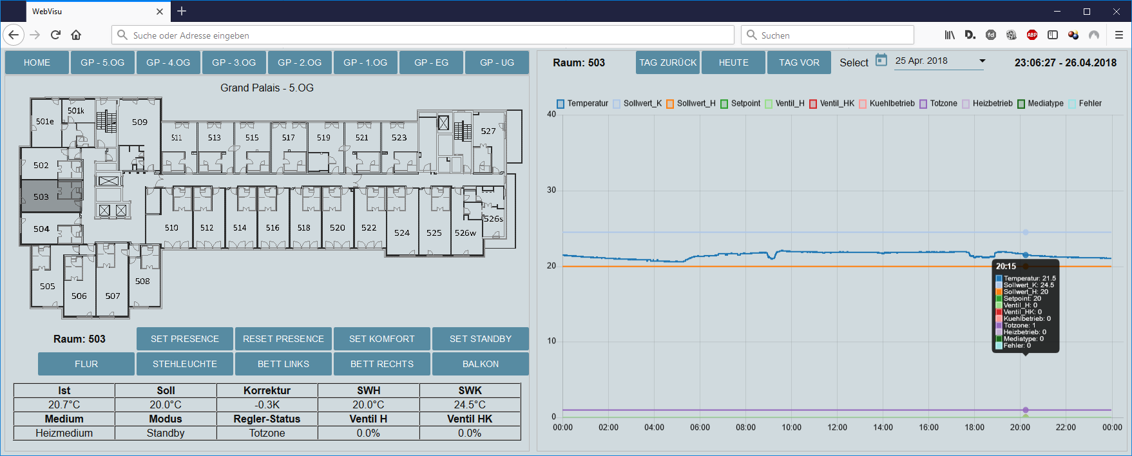1132x456 pixels.
Task: Open the calendar date picker icon
Action: coord(881,61)
